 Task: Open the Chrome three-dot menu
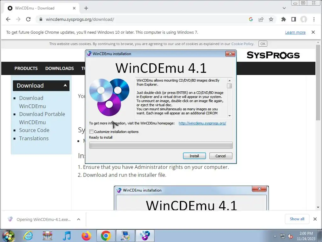[314, 19]
